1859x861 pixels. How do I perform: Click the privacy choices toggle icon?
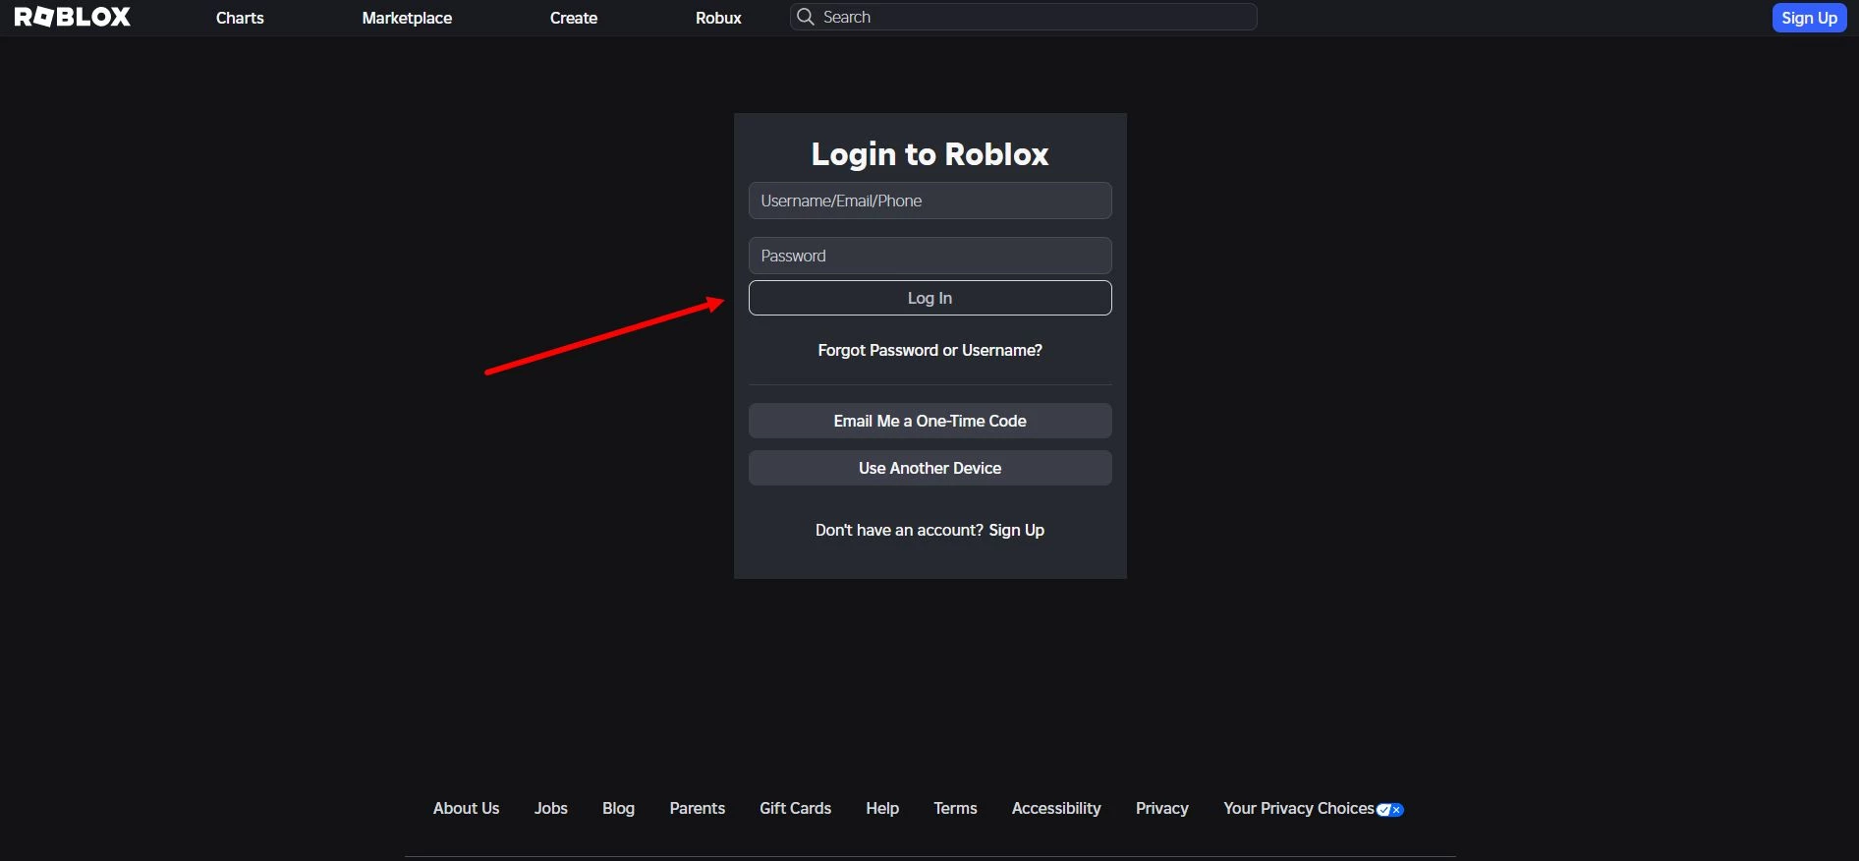1390,810
